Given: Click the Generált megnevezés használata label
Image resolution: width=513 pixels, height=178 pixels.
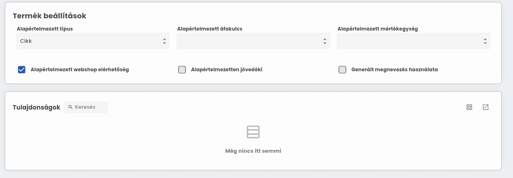Looking at the screenshot, I should pyautogui.click(x=395, y=70).
